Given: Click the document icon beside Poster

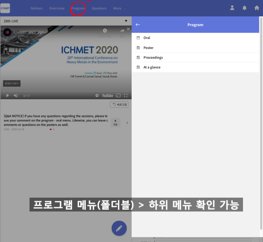Looking at the screenshot, I should [138, 48].
